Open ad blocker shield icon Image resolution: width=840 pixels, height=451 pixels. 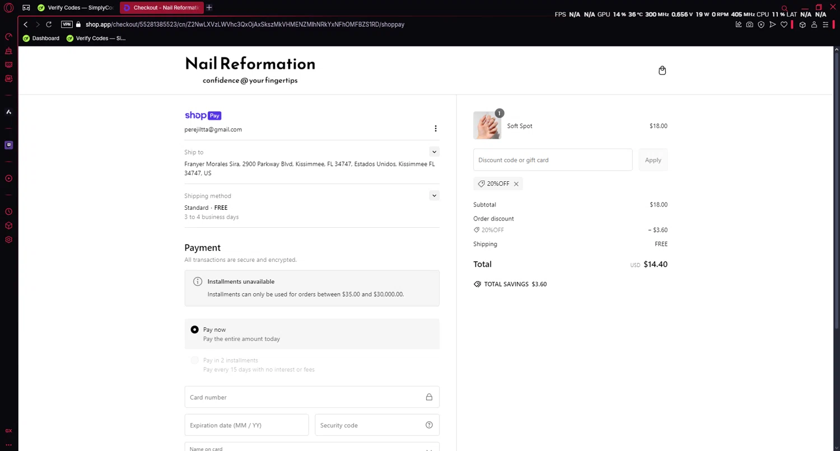coord(761,25)
